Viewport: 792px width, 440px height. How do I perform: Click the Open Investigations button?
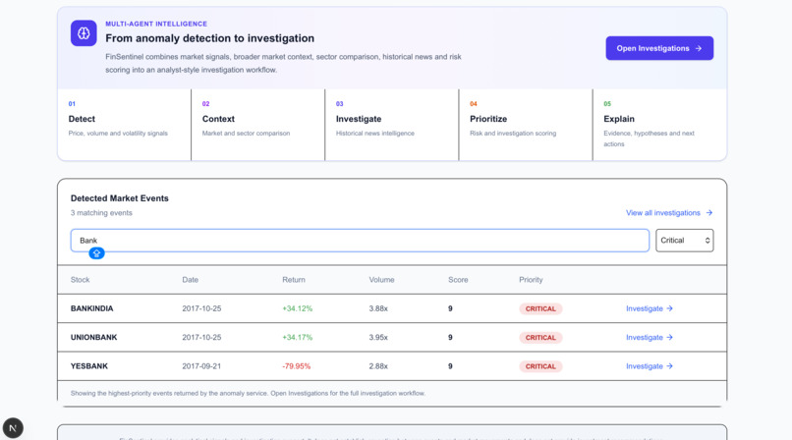click(659, 48)
